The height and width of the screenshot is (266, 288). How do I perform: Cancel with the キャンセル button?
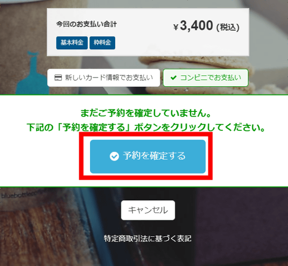(x=148, y=210)
